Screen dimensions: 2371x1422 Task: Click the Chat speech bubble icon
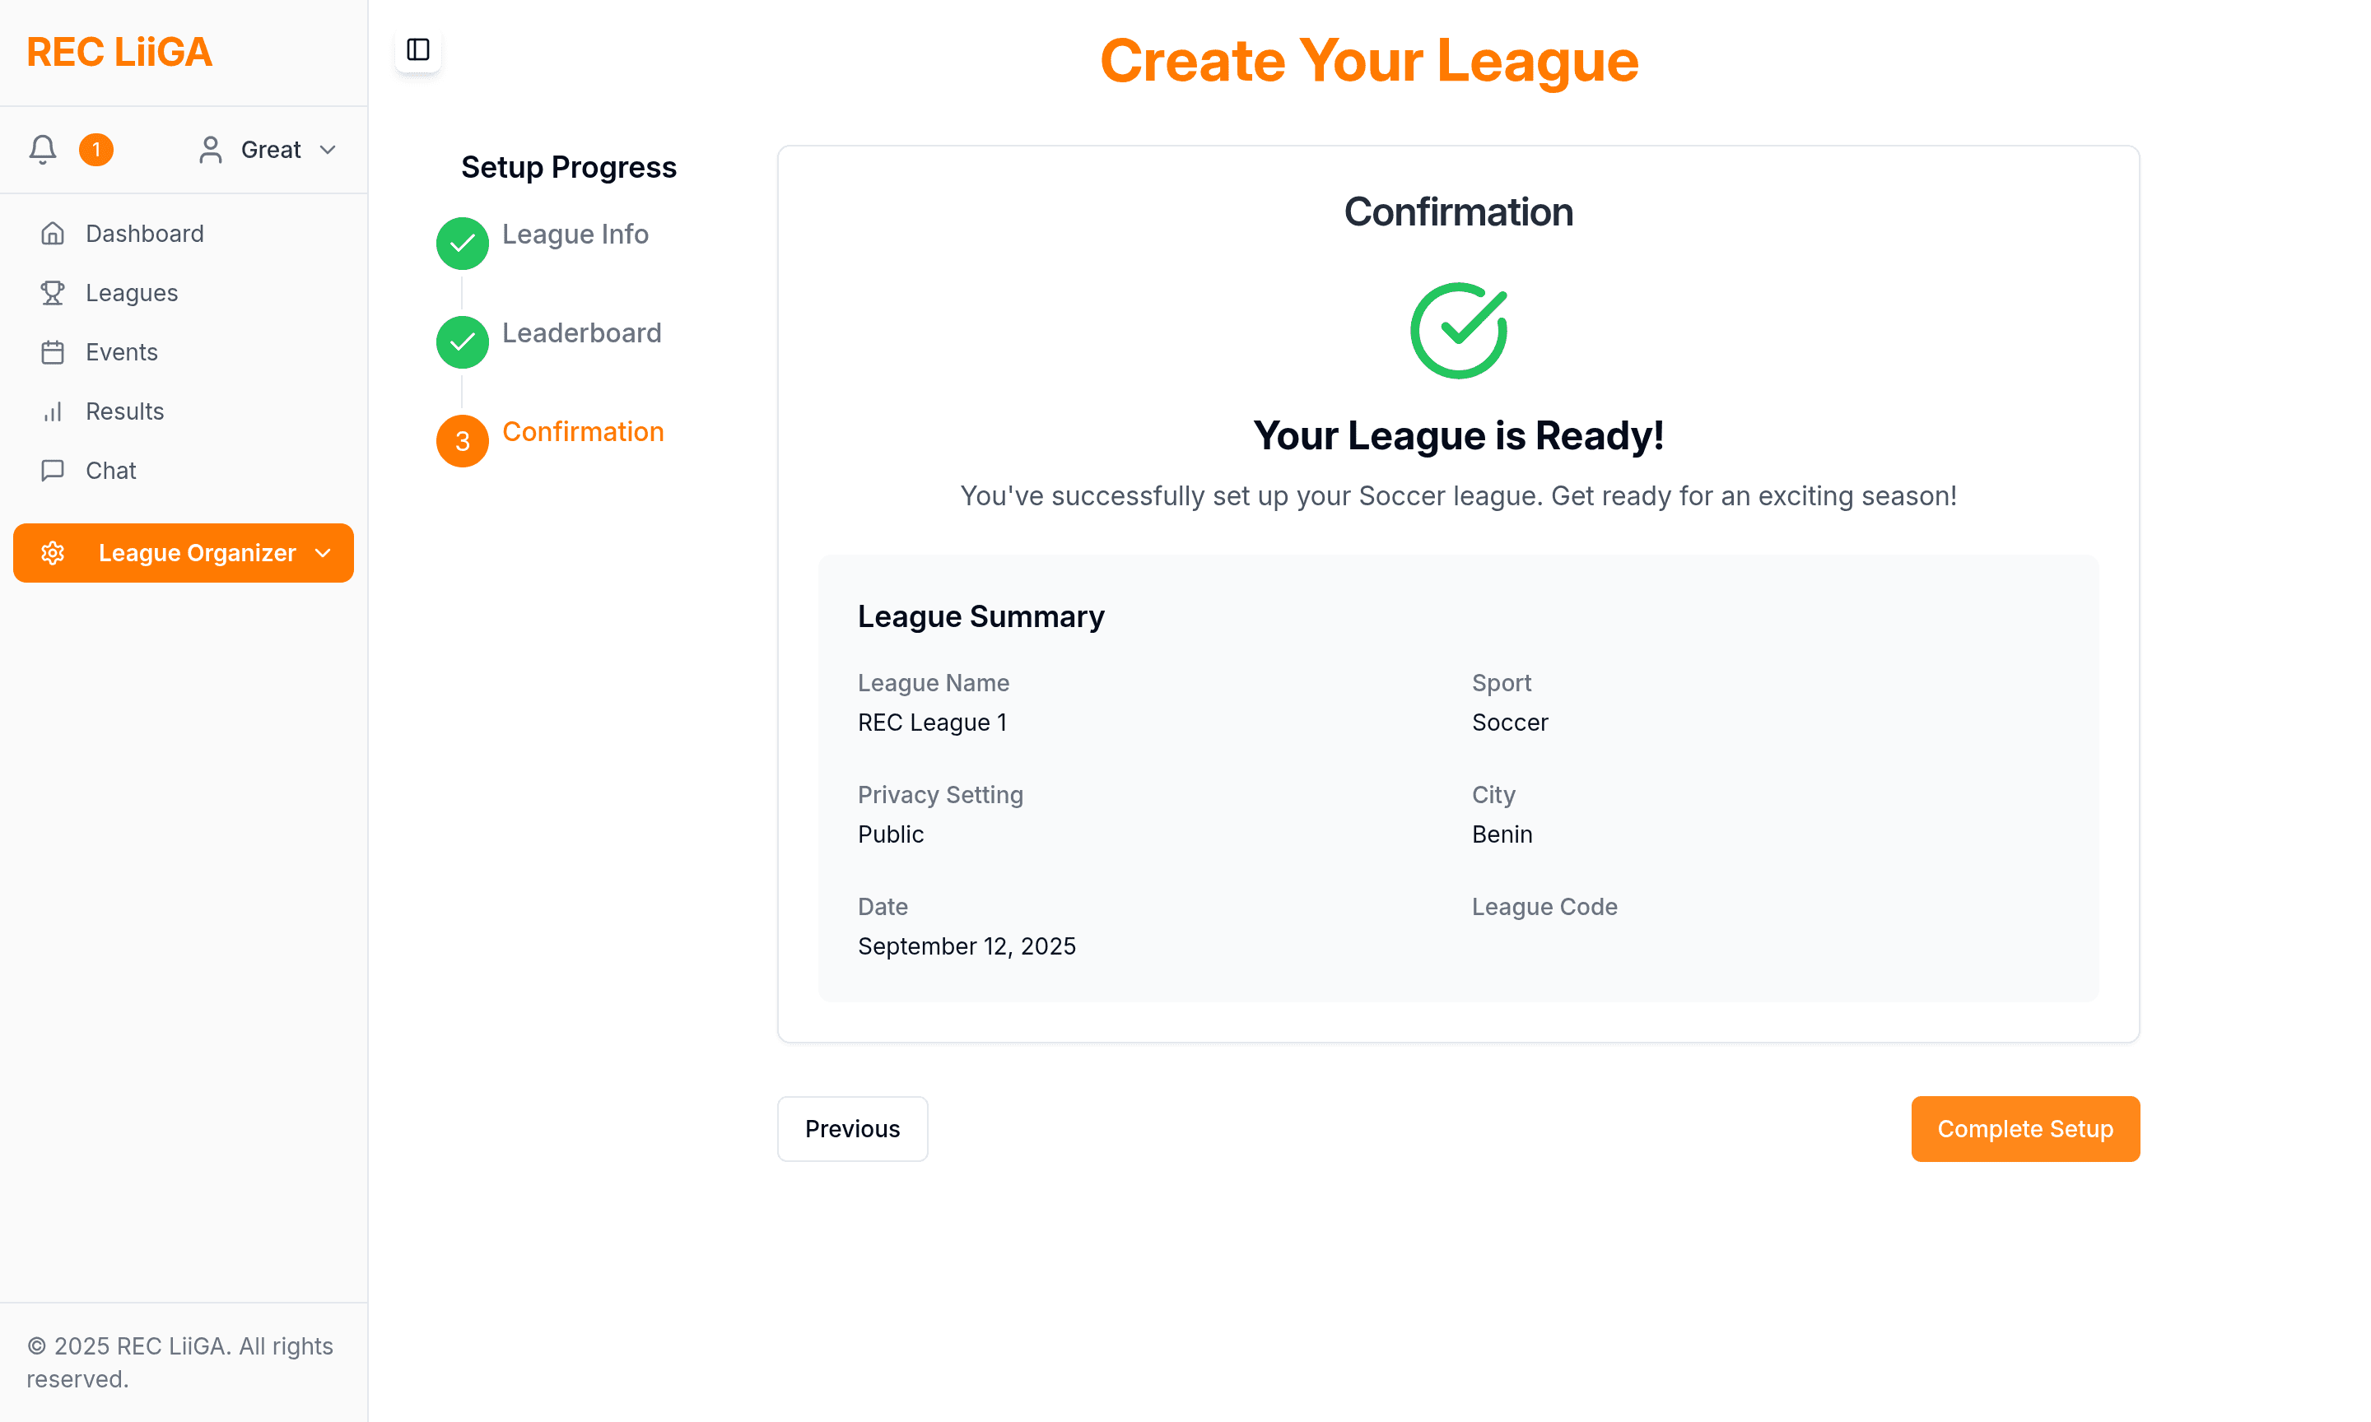tap(53, 471)
